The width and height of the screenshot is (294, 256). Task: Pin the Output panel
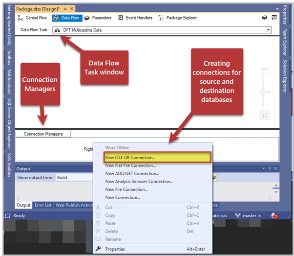tap(270, 168)
